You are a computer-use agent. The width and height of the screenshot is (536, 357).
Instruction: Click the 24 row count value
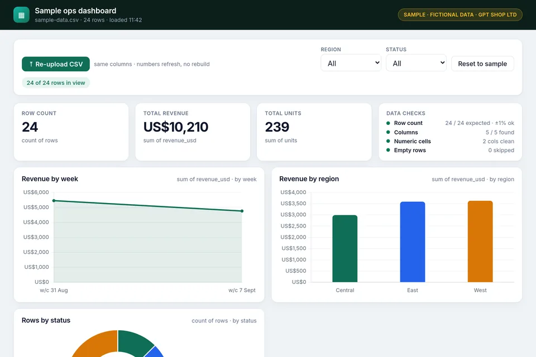pyautogui.click(x=30, y=127)
